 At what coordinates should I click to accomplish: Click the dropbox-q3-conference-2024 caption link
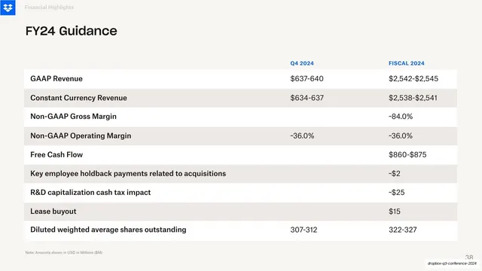[452, 263]
